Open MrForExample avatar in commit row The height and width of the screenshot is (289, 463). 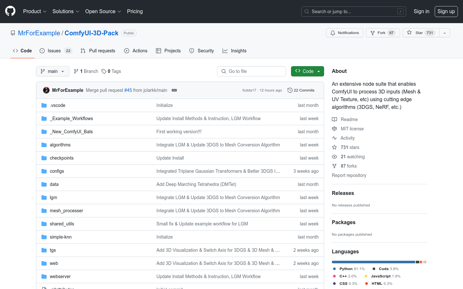[46, 90]
